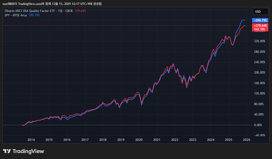Image resolution: width=272 pixels, height=159 pixels.
Task: Click the 0.00% scale label
Action: (258, 125)
